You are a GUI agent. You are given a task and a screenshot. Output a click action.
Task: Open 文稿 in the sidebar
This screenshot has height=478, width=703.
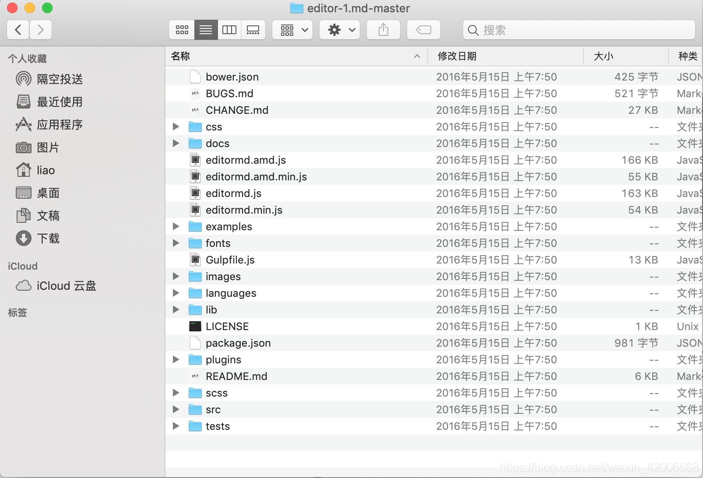pos(37,216)
